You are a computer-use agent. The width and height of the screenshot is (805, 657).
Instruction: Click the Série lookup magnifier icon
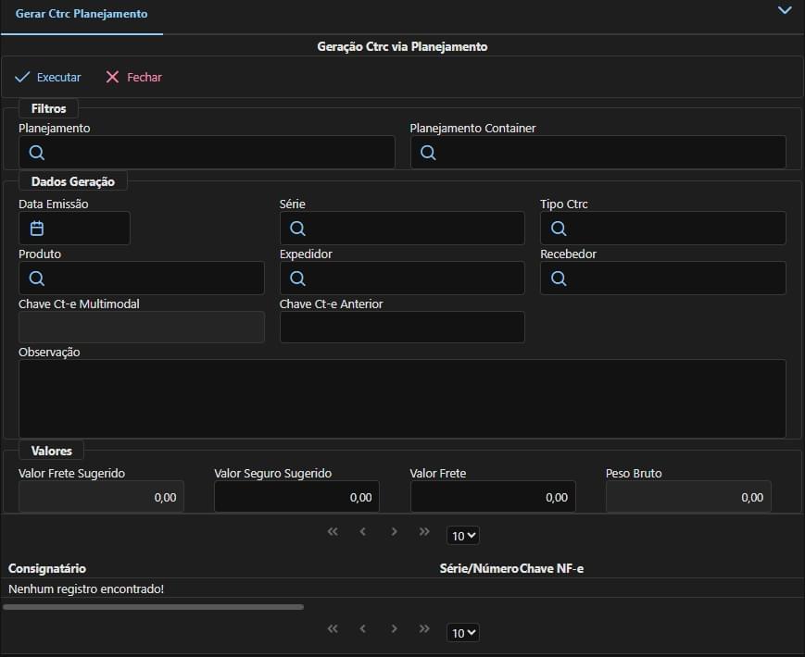pyautogui.click(x=297, y=229)
